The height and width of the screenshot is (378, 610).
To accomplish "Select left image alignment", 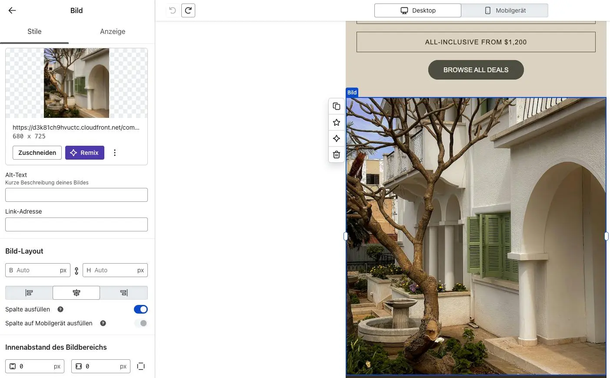I will click(x=29, y=293).
